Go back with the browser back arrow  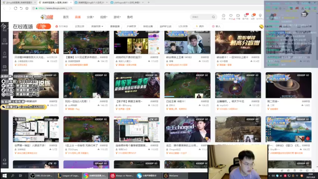point(4,8)
